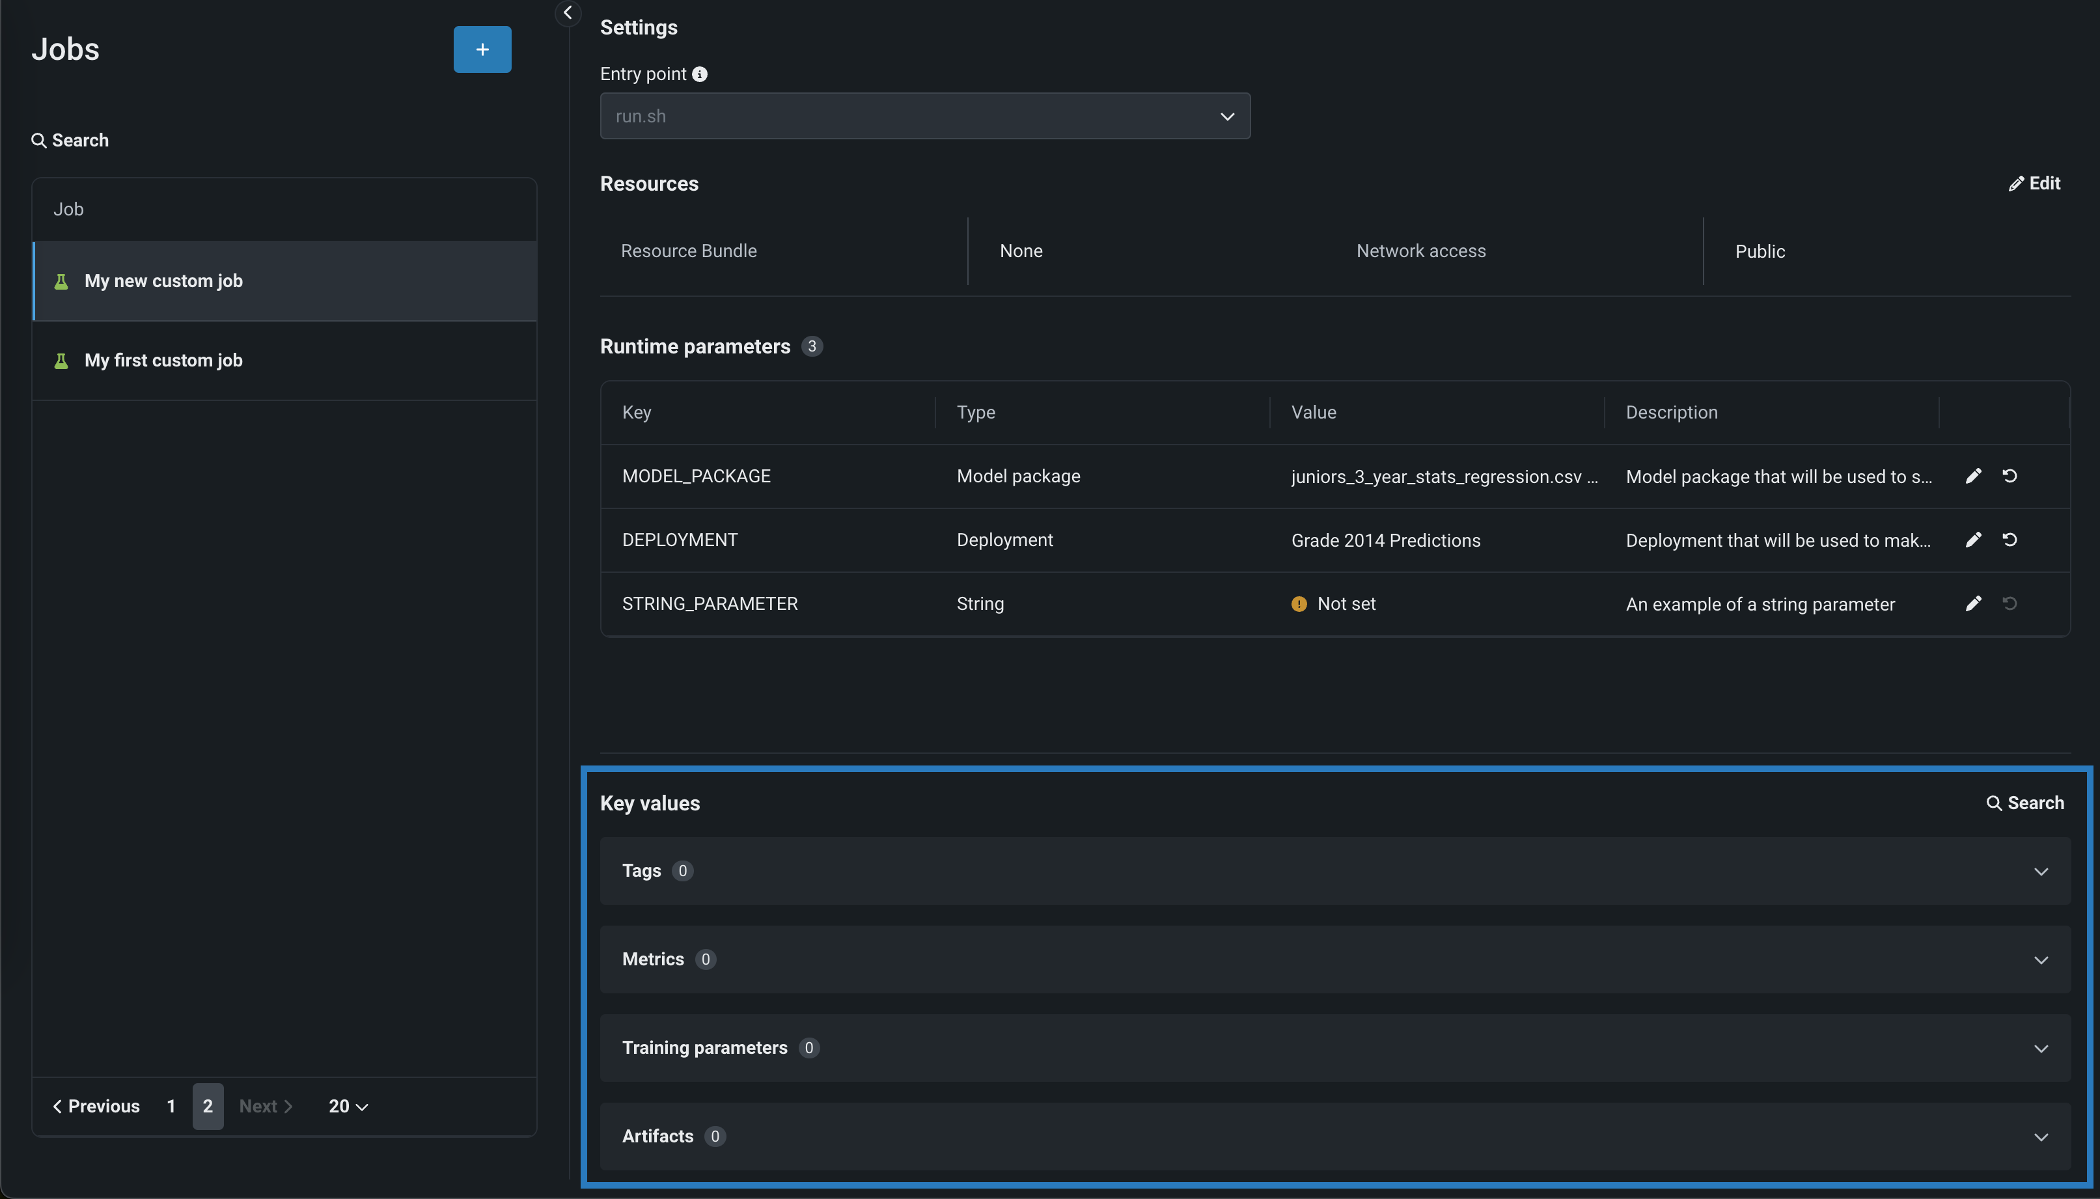Image resolution: width=2100 pixels, height=1199 pixels.
Task: Reset the MODEL_PACKAGE parameter value
Action: [2010, 476]
